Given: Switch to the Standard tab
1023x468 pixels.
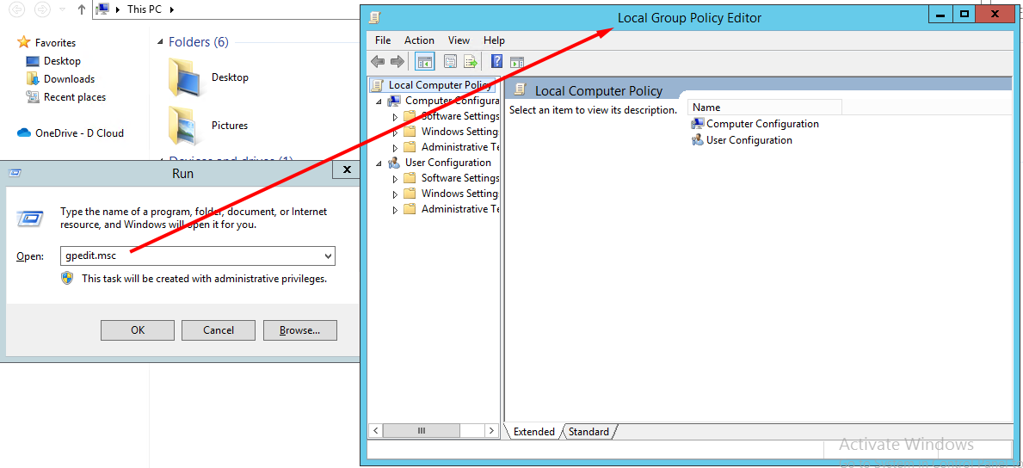Looking at the screenshot, I should point(589,432).
